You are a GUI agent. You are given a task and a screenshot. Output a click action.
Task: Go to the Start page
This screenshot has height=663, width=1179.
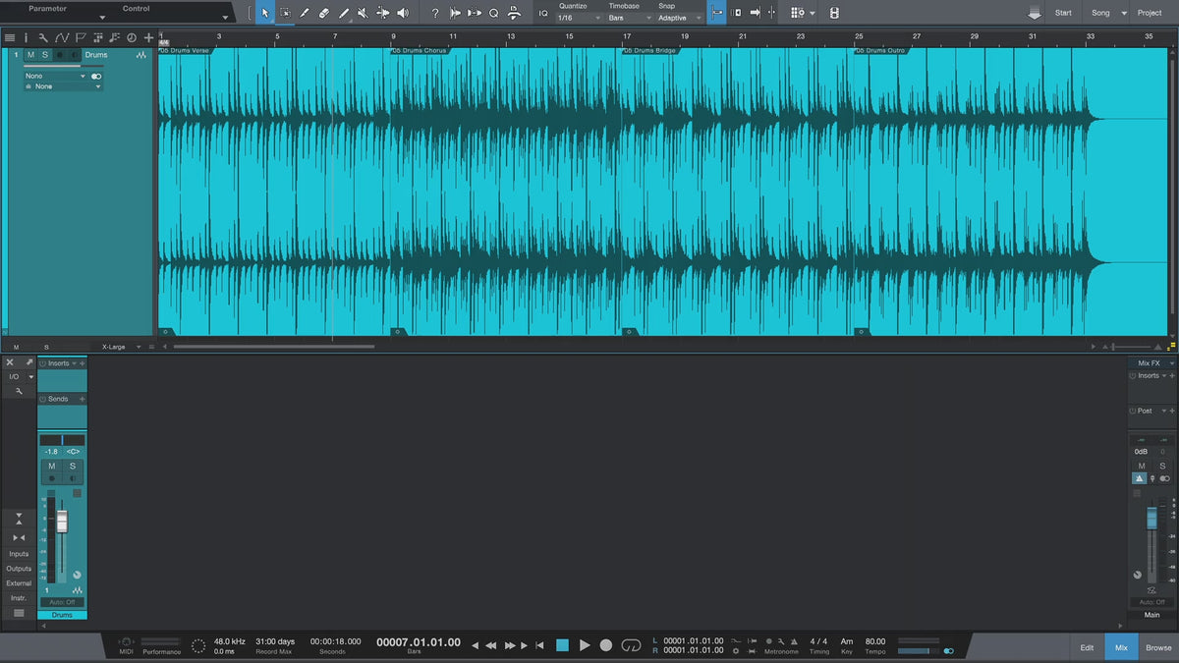(1063, 13)
